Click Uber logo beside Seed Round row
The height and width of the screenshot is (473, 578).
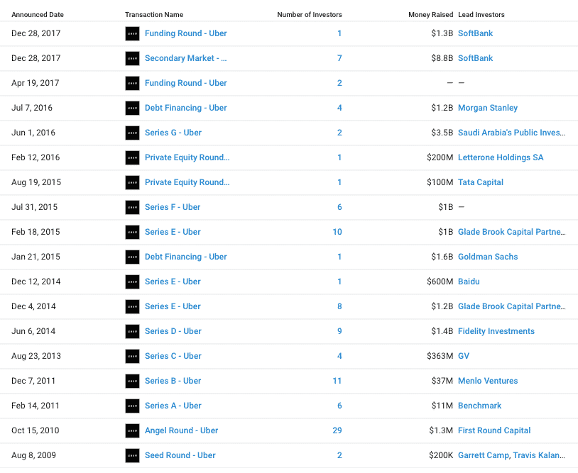132,456
